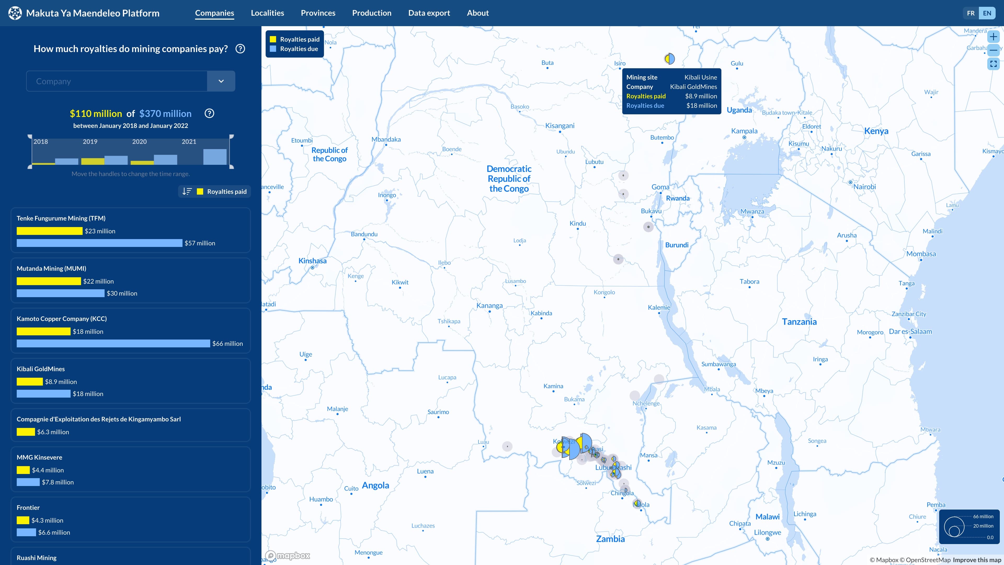Select the Ruashi Mining card
Viewport: 1004px width, 565px height.
(x=130, y=556)
